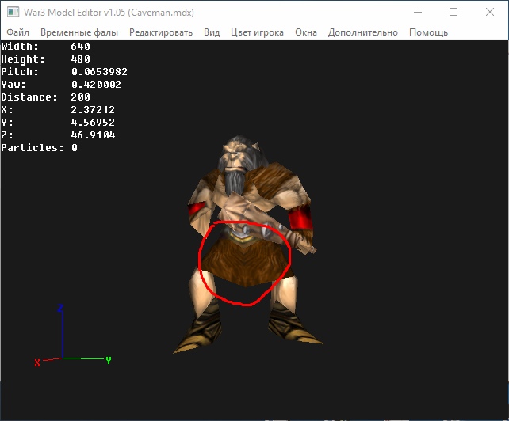Click the Z: 46.9104 value

(93, 135)
